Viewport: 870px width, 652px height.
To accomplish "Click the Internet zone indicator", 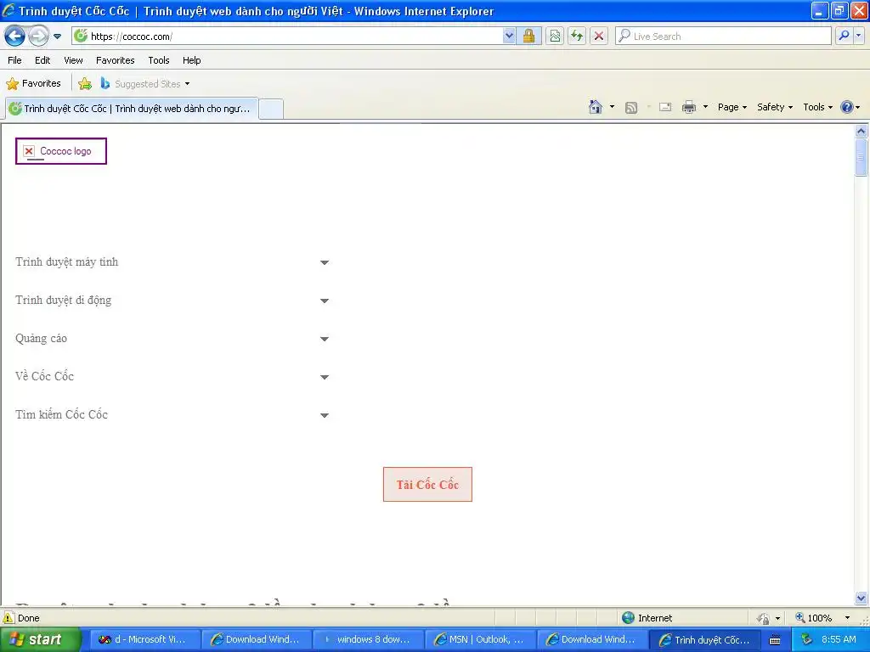I will pyautogui.click(x=647, y=618).
